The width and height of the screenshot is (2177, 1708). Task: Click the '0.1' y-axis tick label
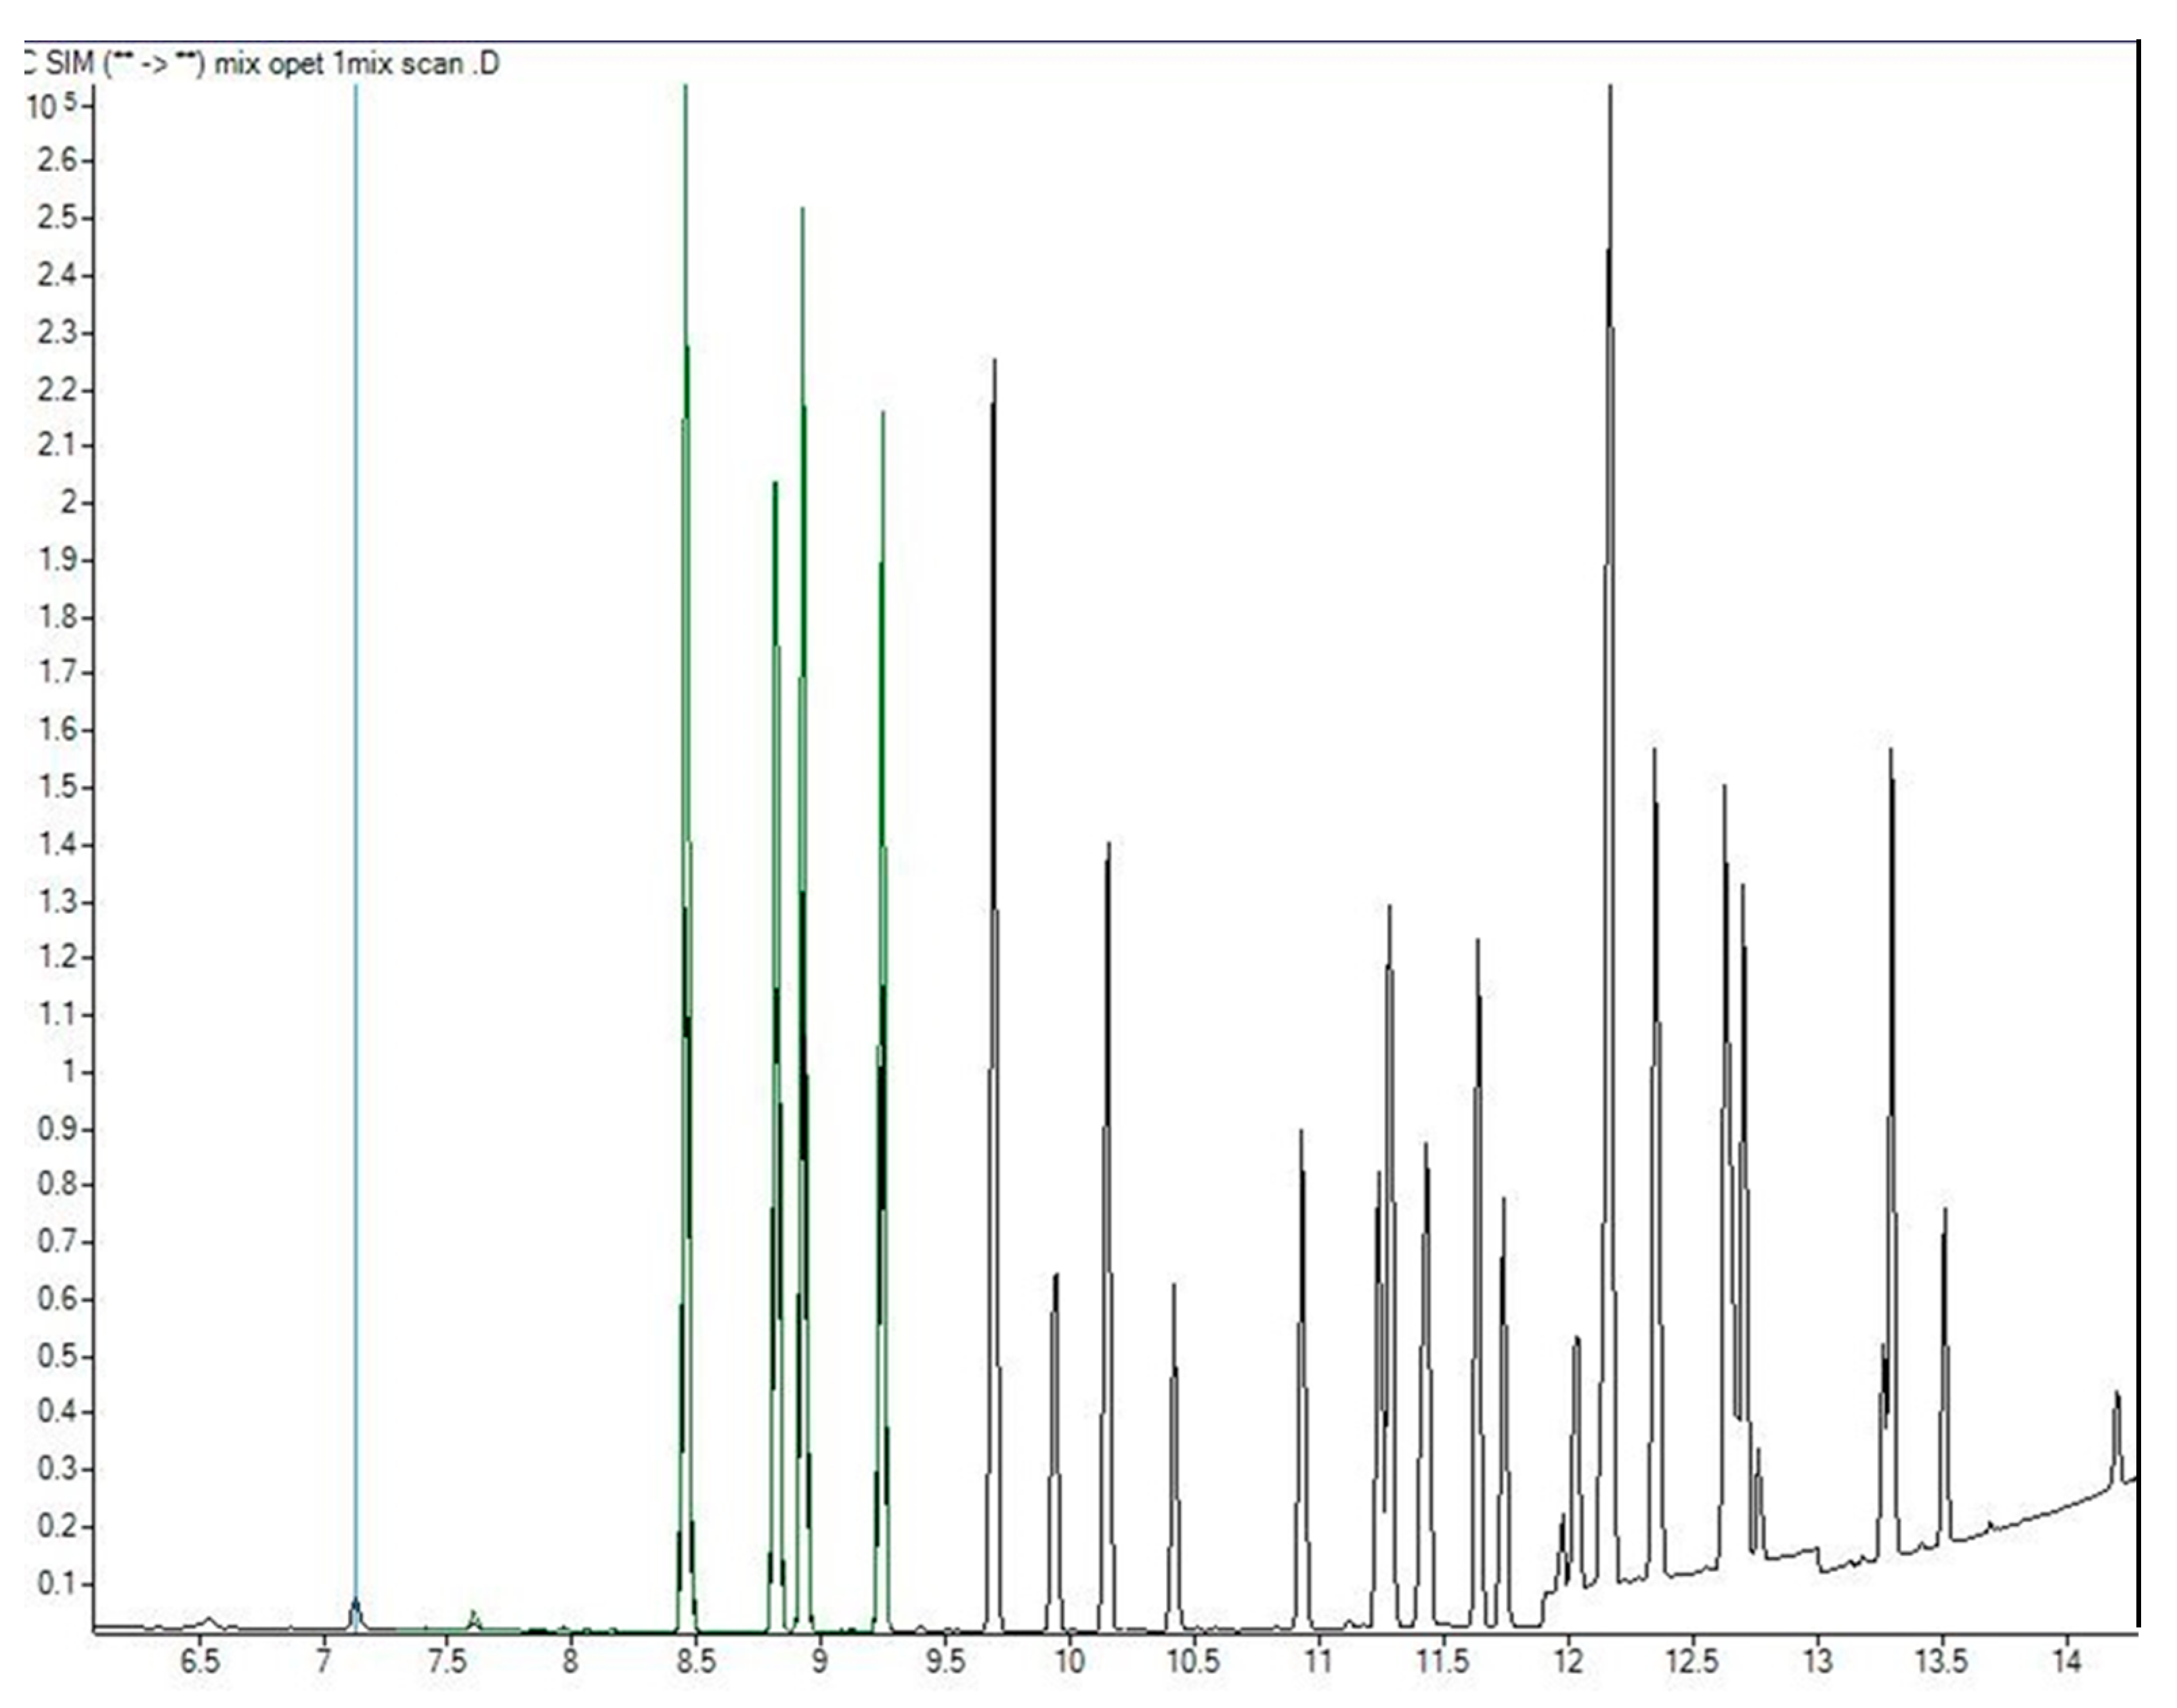(57, 1584)
